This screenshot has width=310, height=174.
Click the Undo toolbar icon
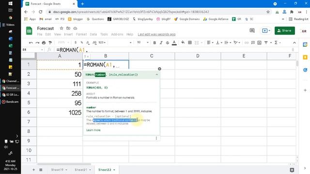pos(31,43)
